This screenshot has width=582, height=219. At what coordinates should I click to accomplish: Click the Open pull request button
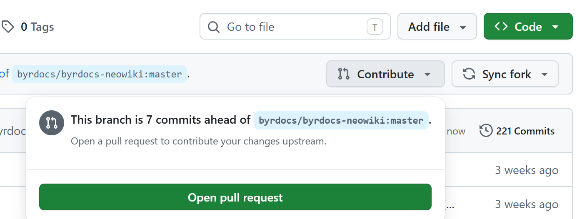pos(235,197)
